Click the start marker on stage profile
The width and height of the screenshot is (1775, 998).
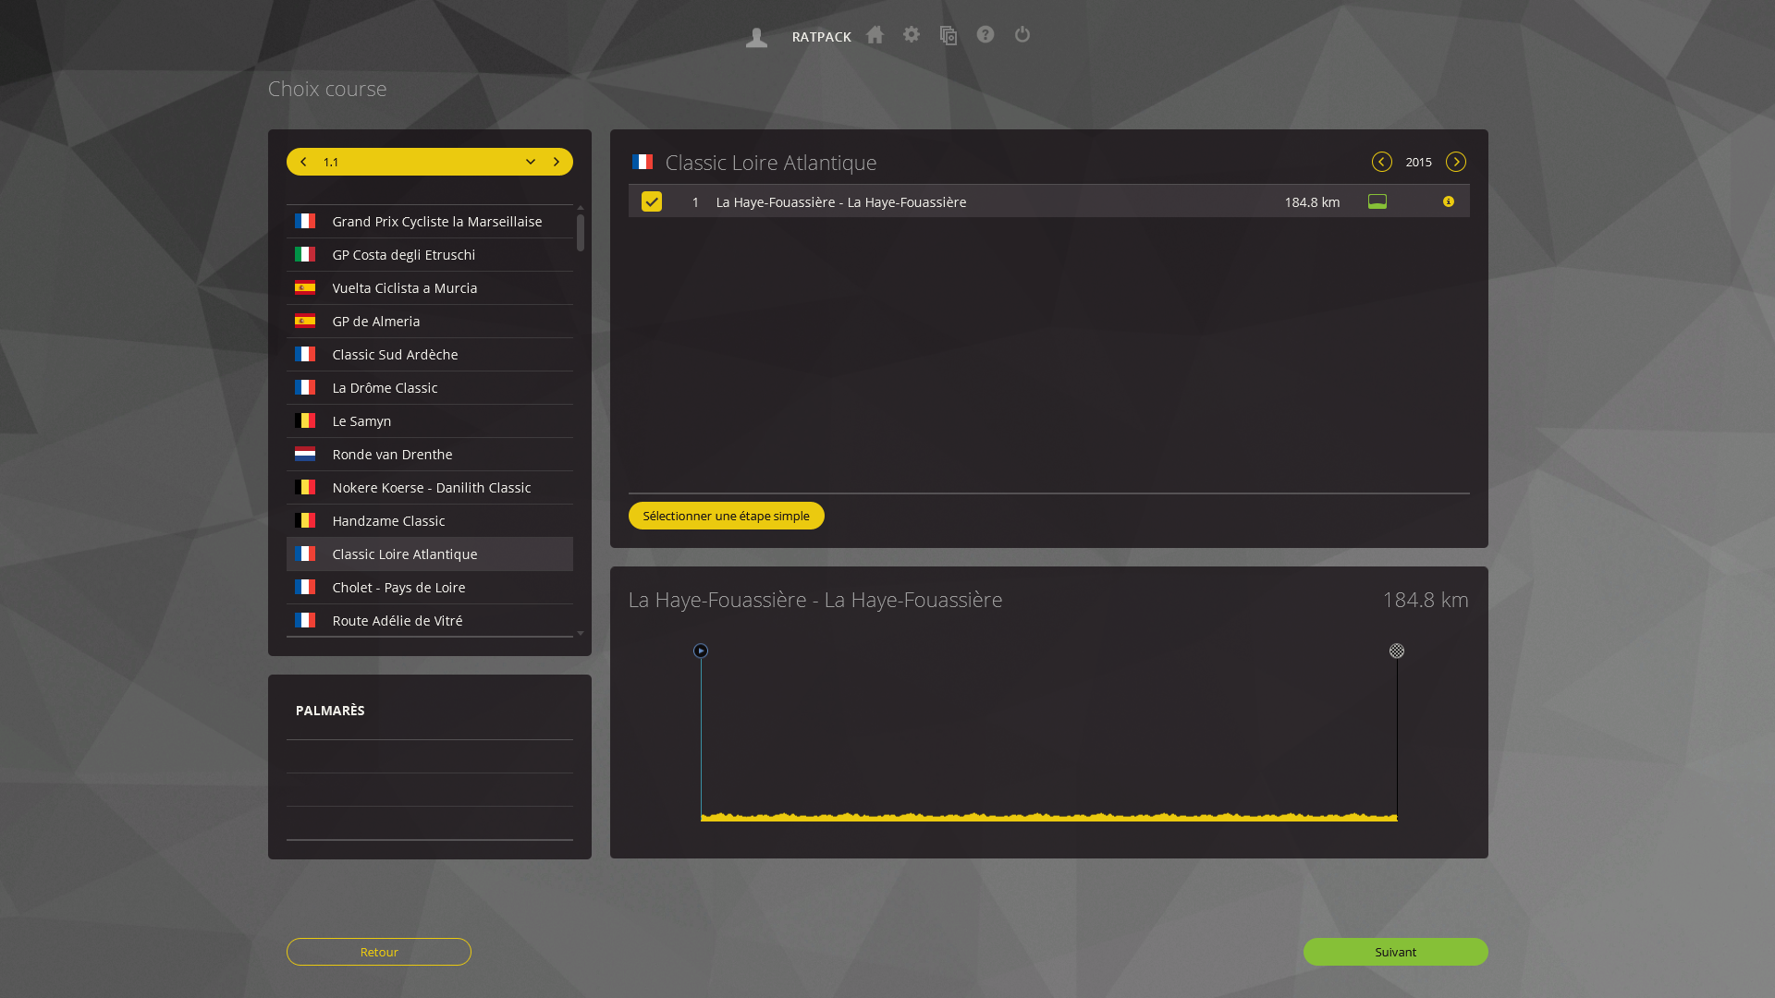coord(701,651)
